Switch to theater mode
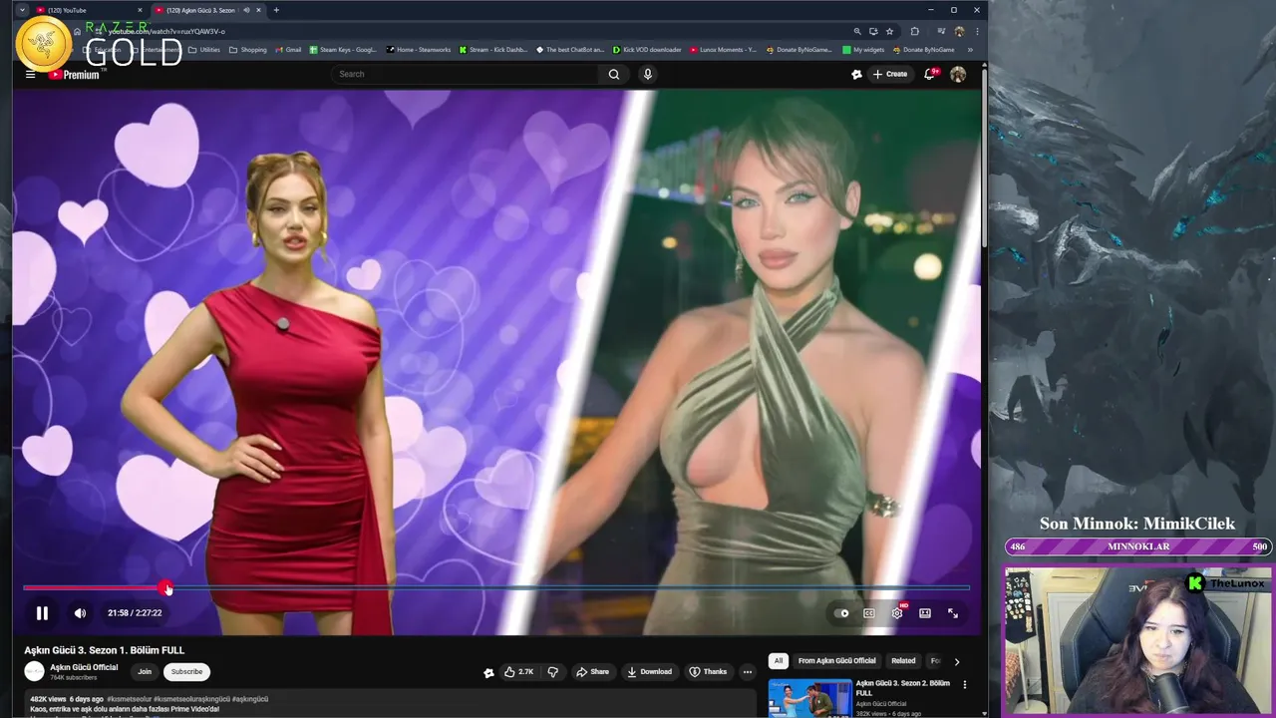 pos(925,613)
